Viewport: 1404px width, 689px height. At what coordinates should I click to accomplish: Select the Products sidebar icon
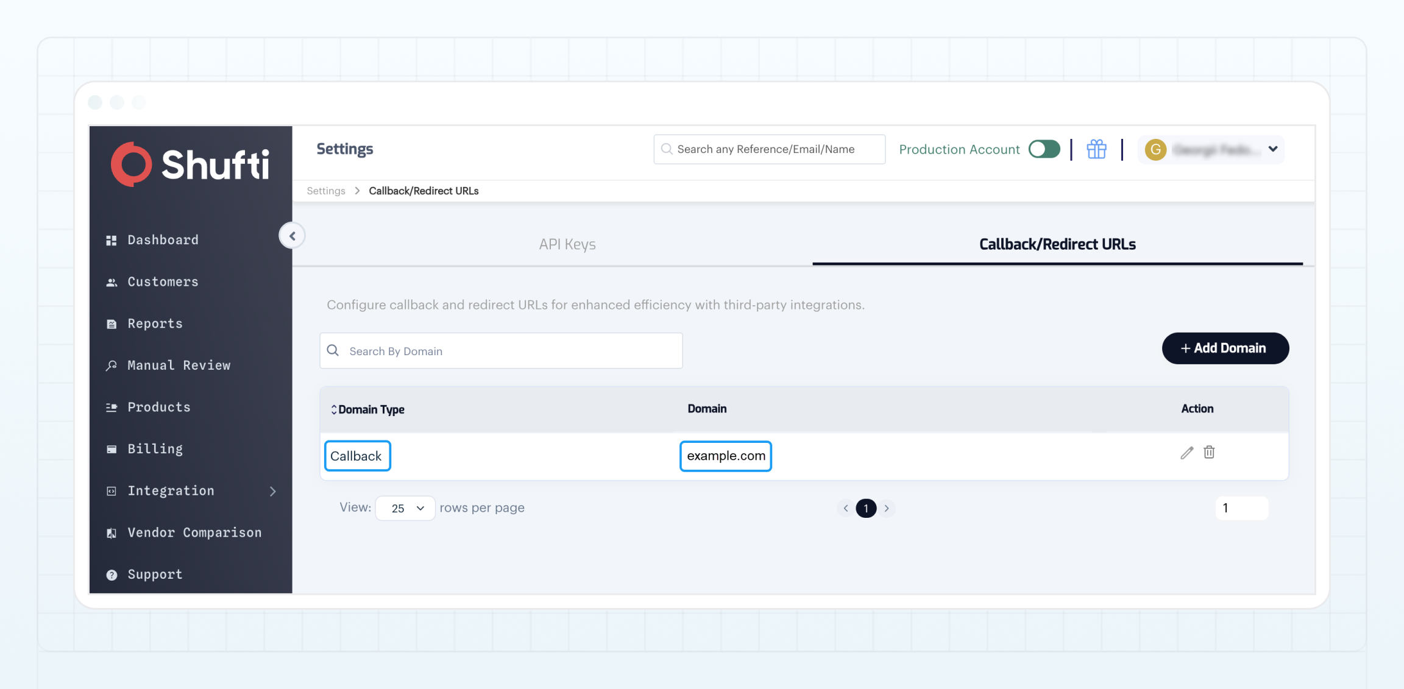tap(112, 407)
